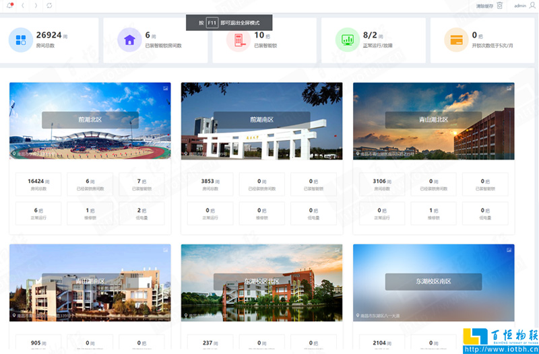539x354 pixels.
Task: Click the image icon on 前湖南区 photo
Action: click(338, 88)
